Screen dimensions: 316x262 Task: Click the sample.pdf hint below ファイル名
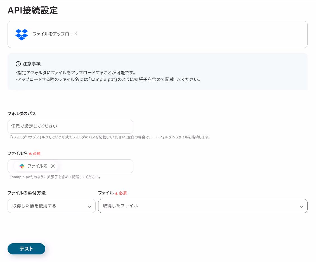[55, 177]
